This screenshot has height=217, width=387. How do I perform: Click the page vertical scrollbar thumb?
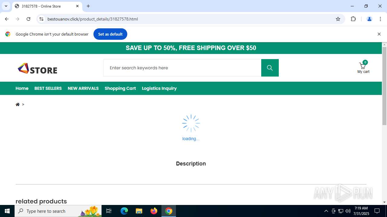(x=384, y=86)
